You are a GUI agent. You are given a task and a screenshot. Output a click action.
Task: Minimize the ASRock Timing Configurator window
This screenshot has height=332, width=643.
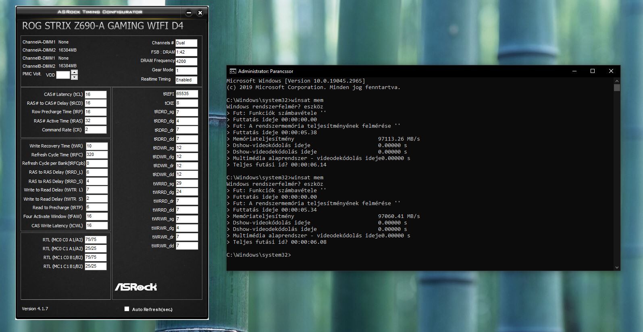[x=189, y=13]
